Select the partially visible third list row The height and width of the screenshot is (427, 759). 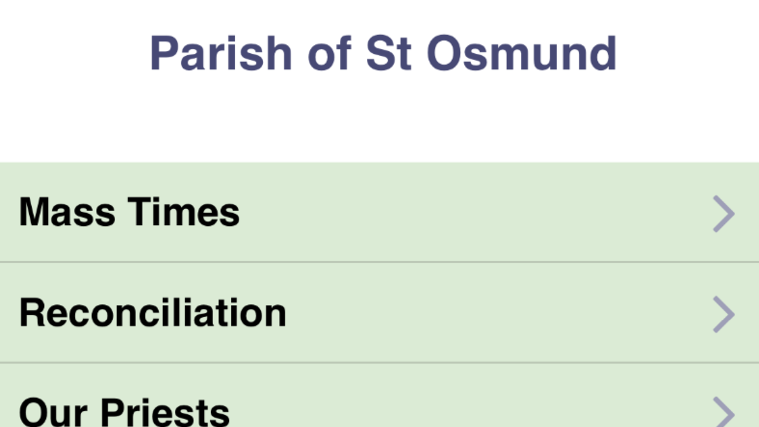point(379,395)
